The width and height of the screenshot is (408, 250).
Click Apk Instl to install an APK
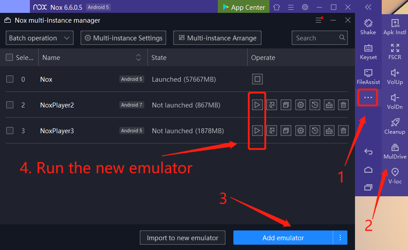(x=395, y=27)
